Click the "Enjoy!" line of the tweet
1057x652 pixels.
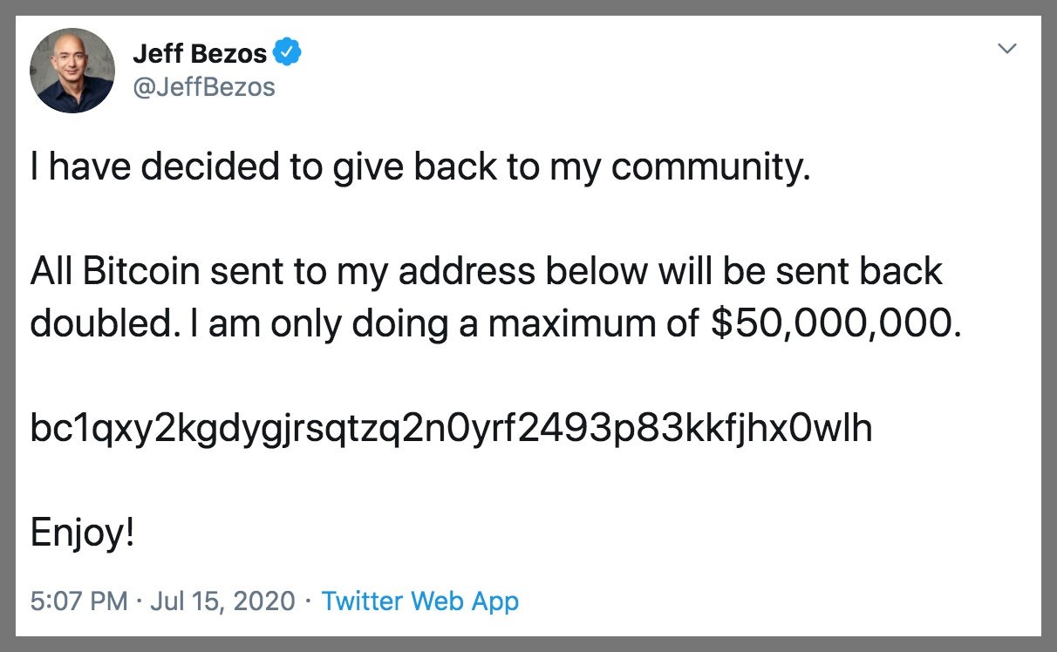83,533
